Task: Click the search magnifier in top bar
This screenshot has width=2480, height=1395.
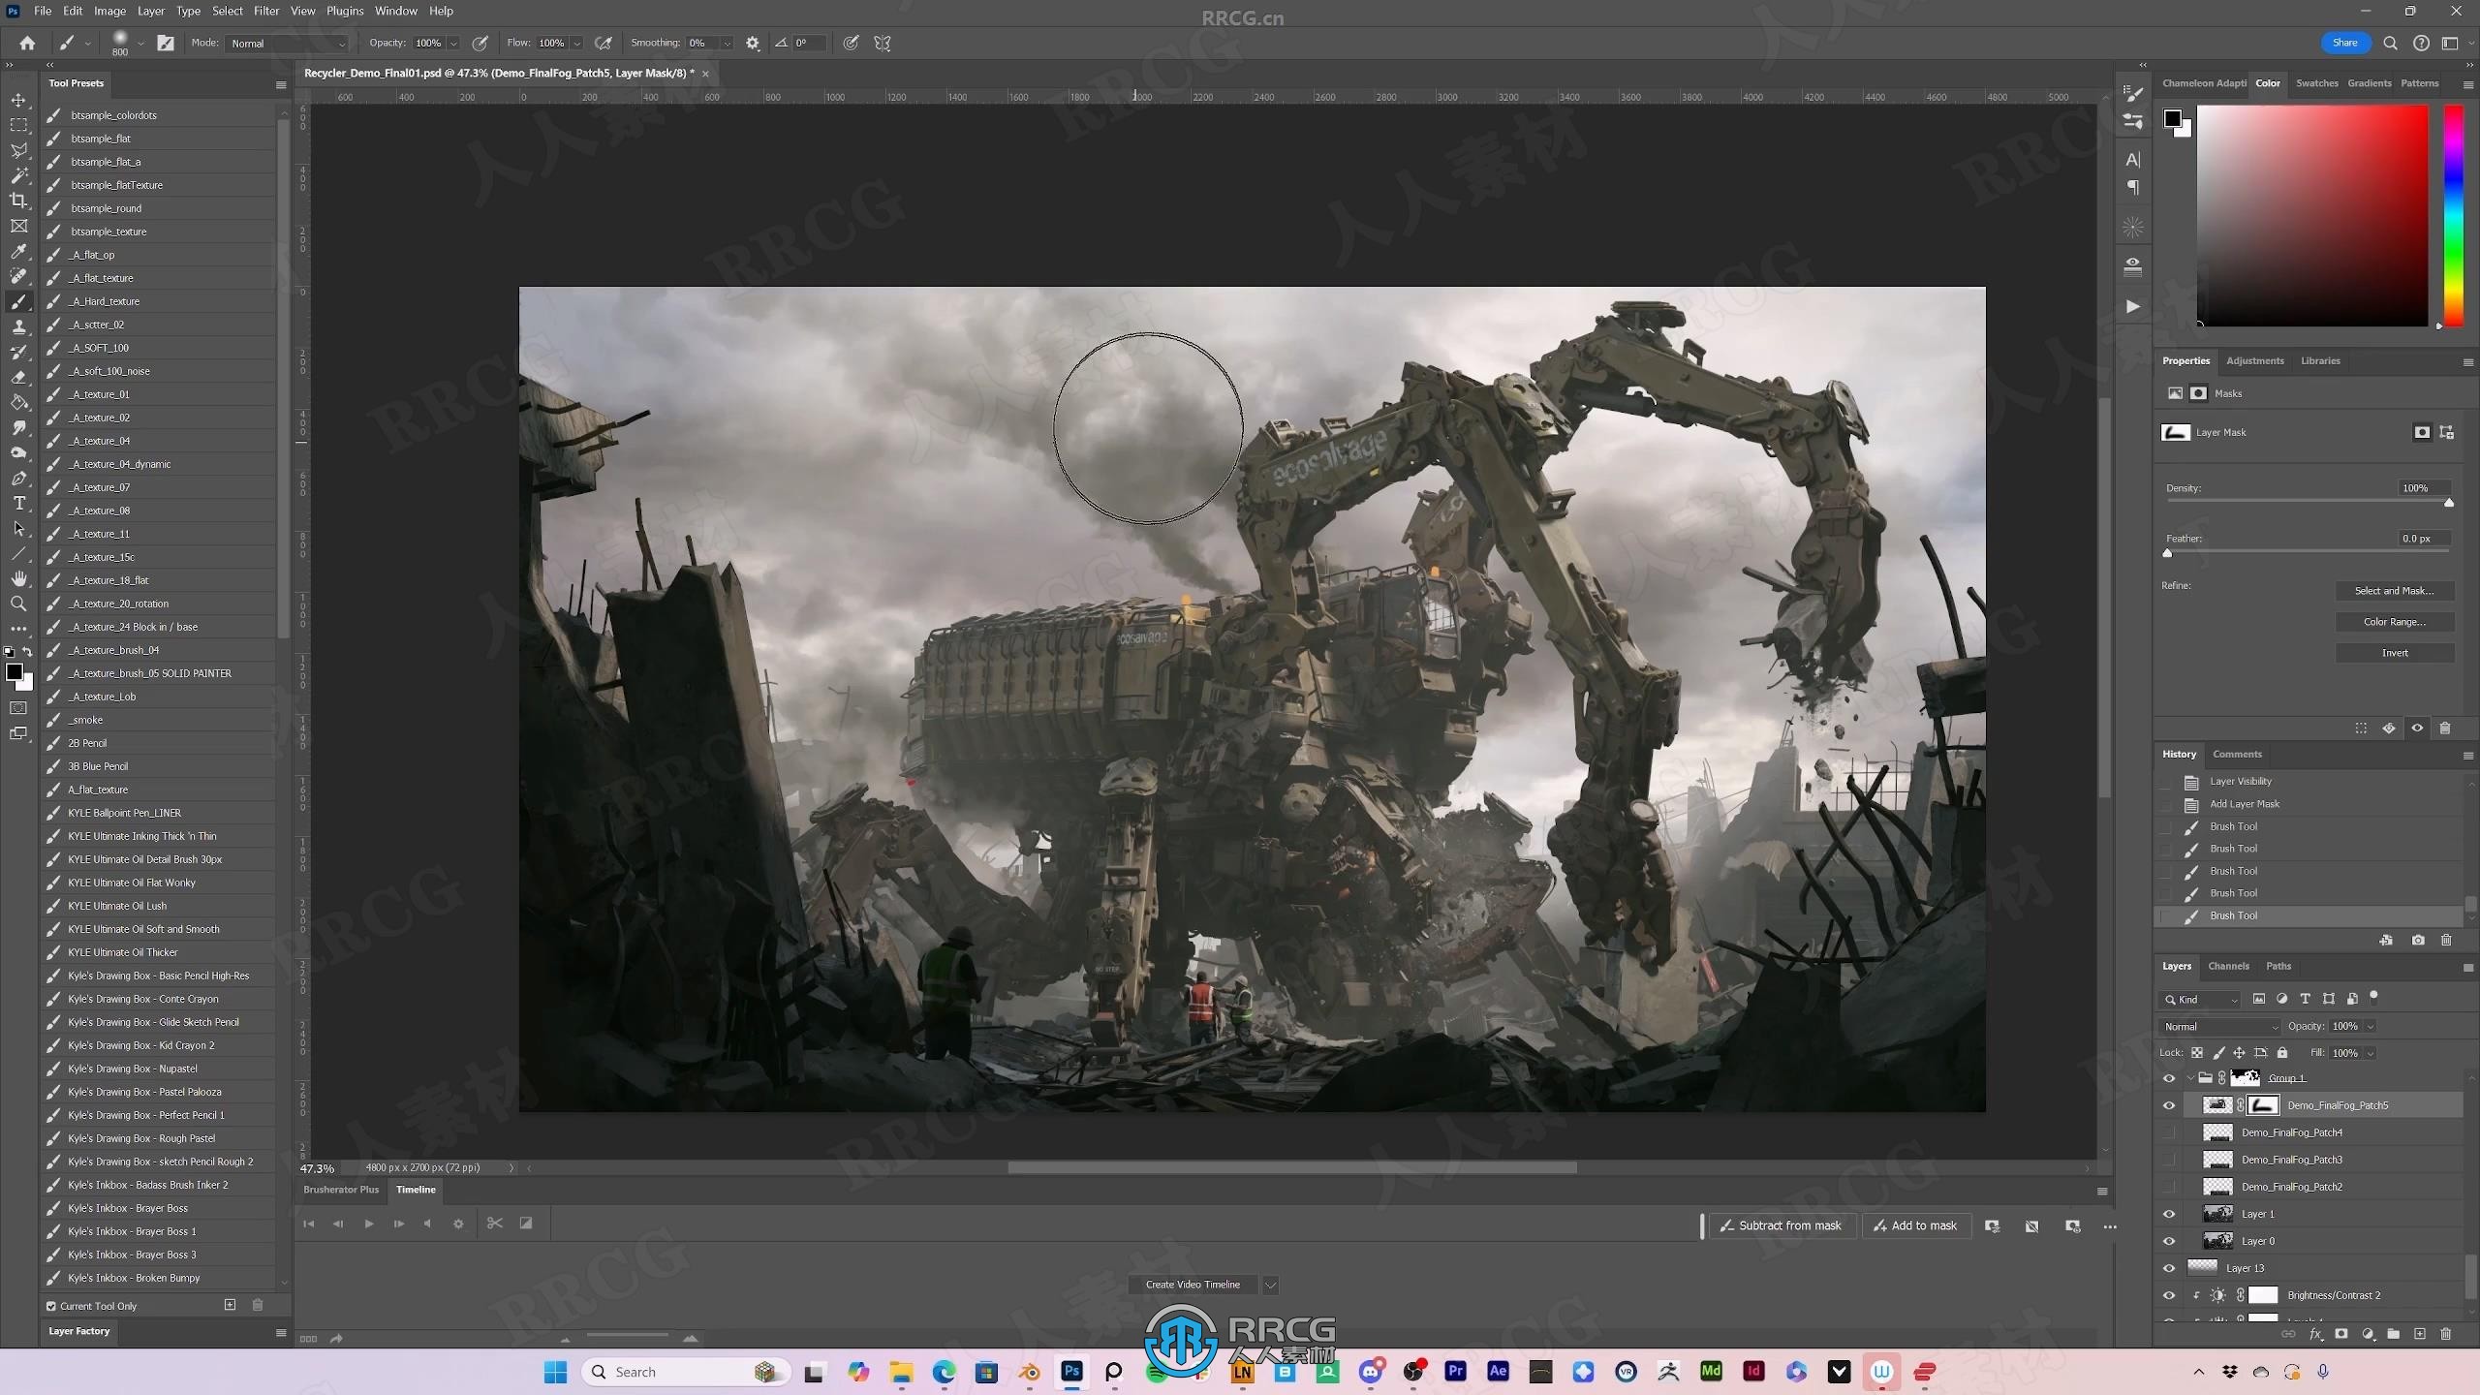Action: coord(2391,43)
